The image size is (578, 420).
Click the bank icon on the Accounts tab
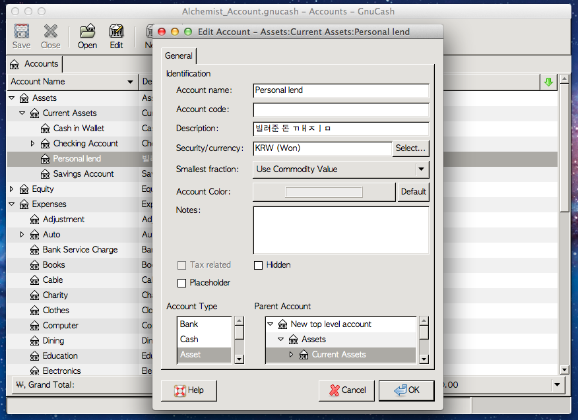(15, 65)
